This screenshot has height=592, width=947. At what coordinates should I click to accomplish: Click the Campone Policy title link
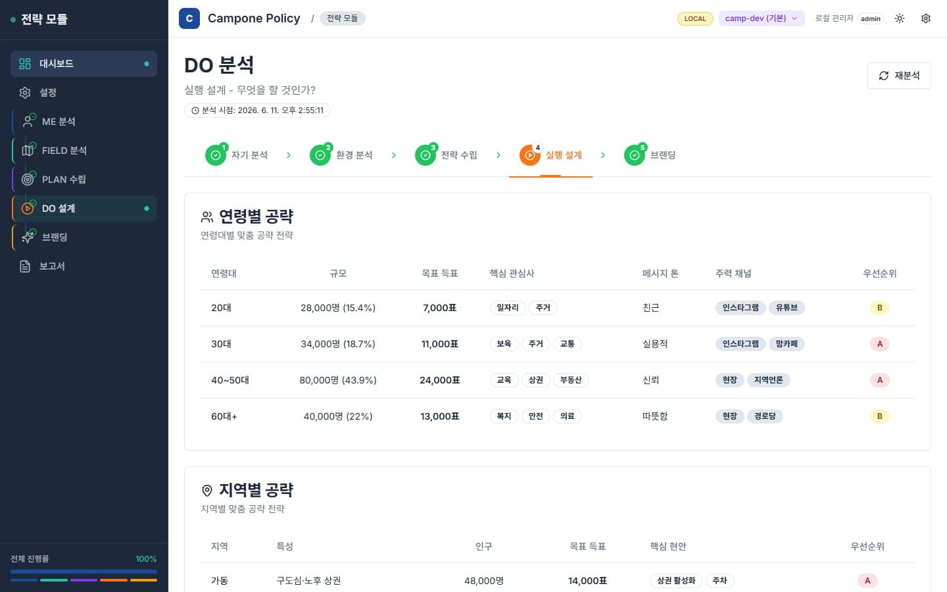point(254,18)
